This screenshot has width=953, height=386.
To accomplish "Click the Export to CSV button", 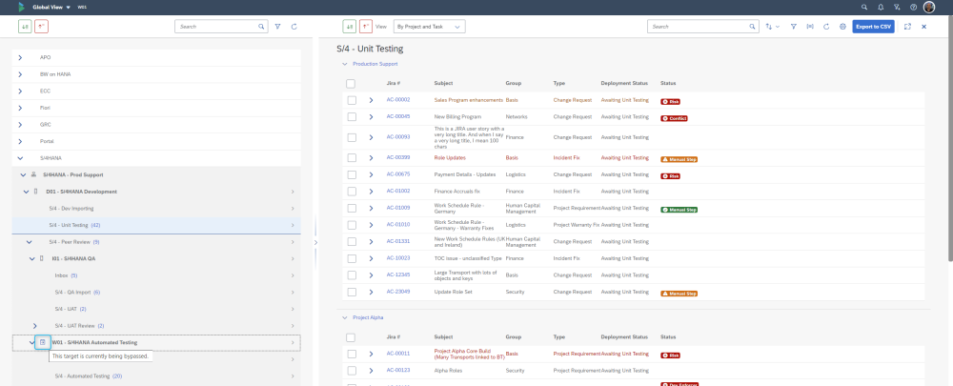I will 873,27.
